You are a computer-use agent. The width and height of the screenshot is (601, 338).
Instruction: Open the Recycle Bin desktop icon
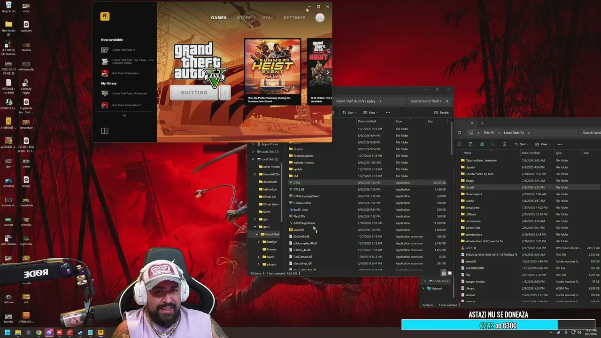click(x=8, y=7)
